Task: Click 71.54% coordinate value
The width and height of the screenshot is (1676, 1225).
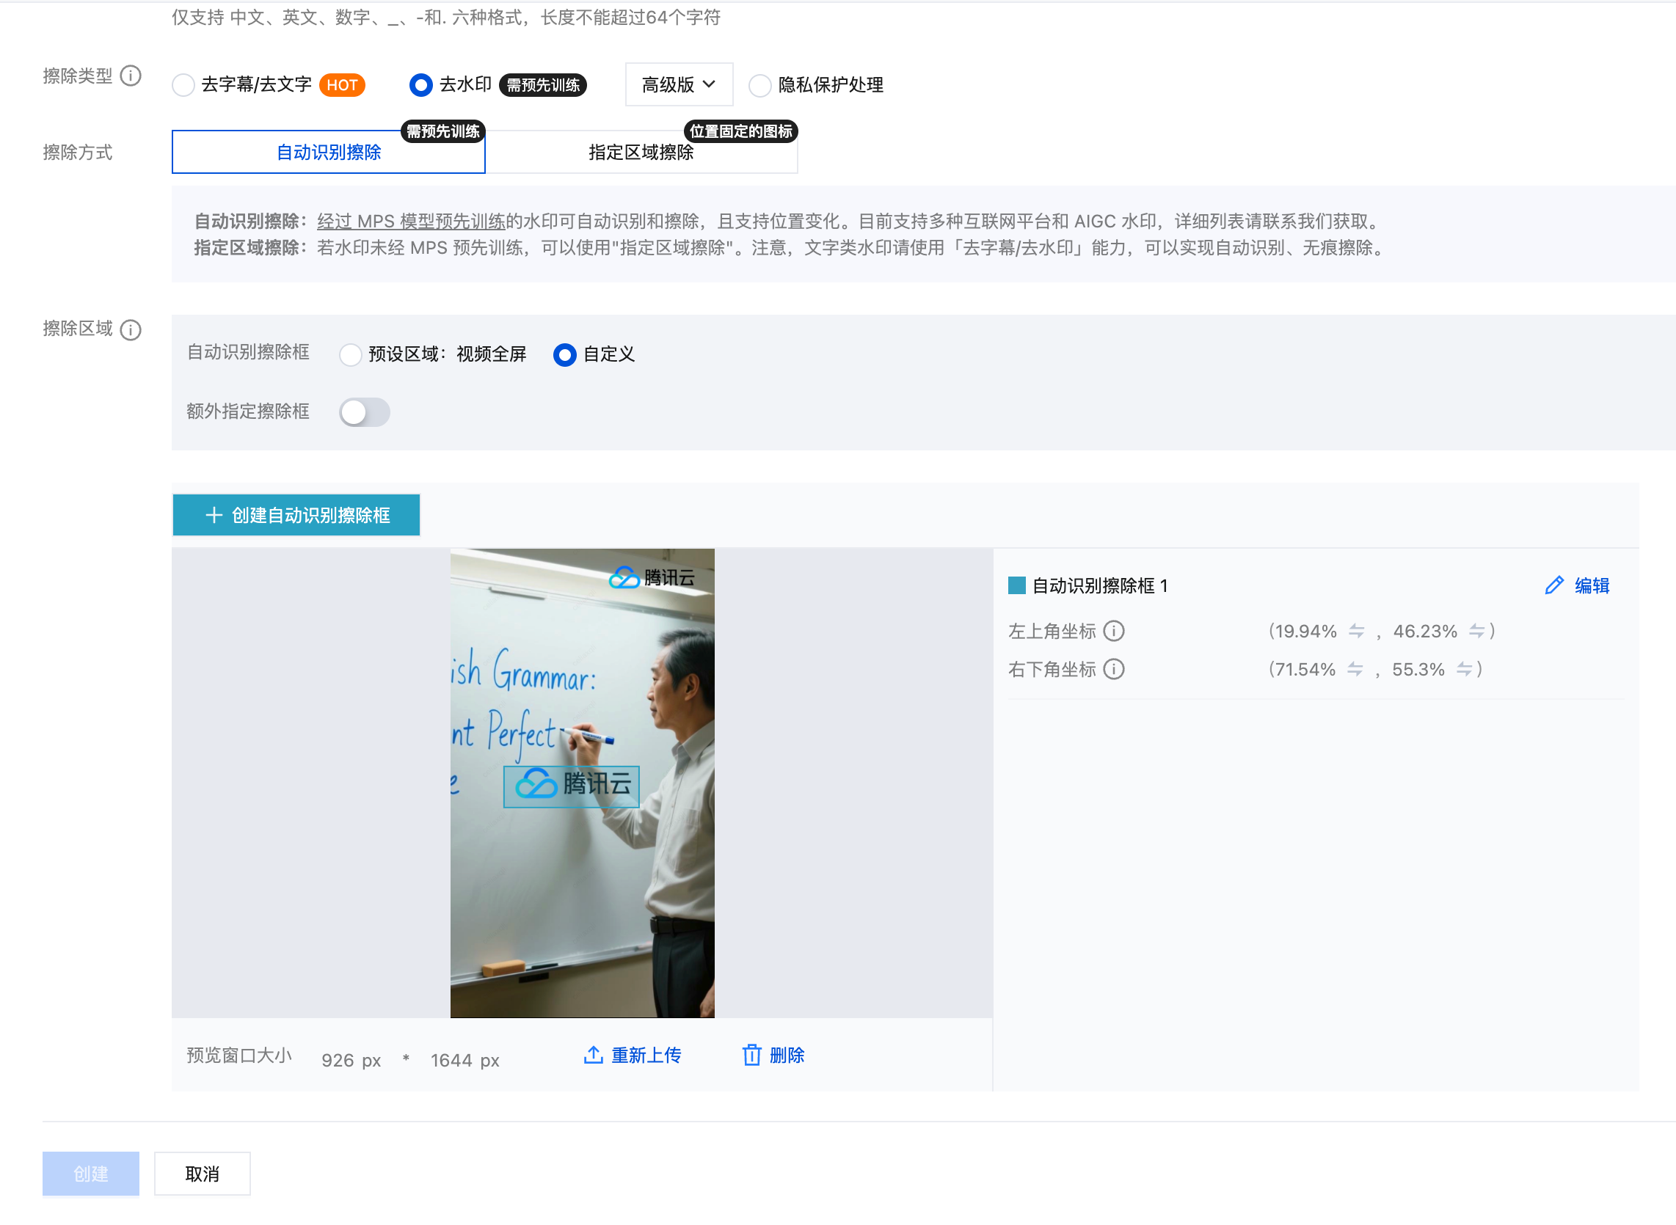Action: pyautogui.click(x=1305, y=670)
